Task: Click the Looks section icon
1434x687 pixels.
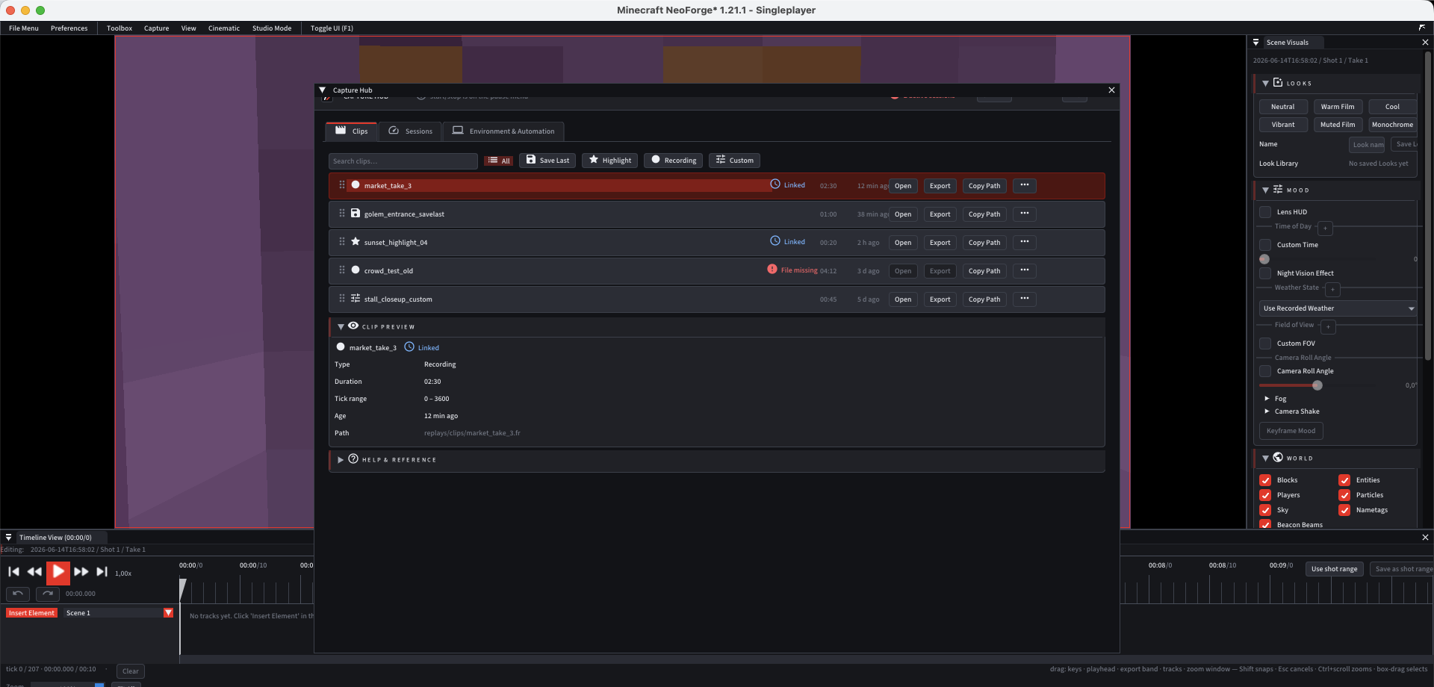Action: click(1278, 82)
